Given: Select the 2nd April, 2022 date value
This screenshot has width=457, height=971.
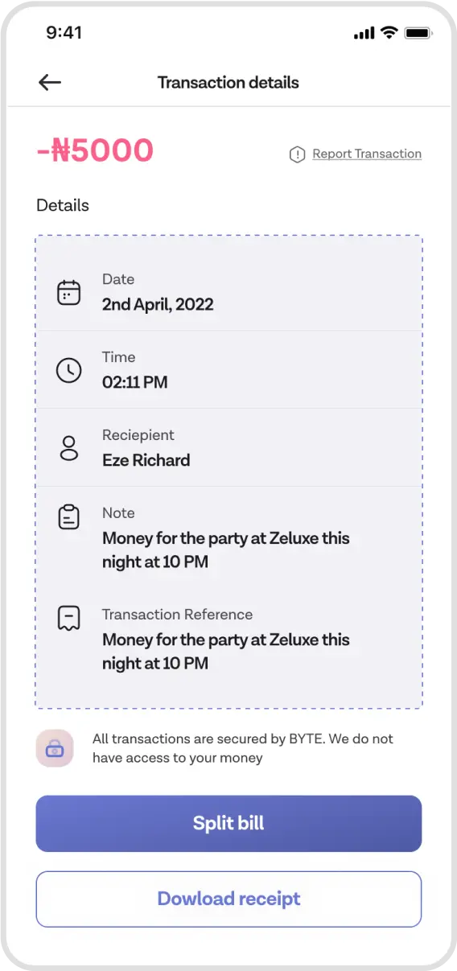Looking at the screenshot, I should [x=158, y=305].
